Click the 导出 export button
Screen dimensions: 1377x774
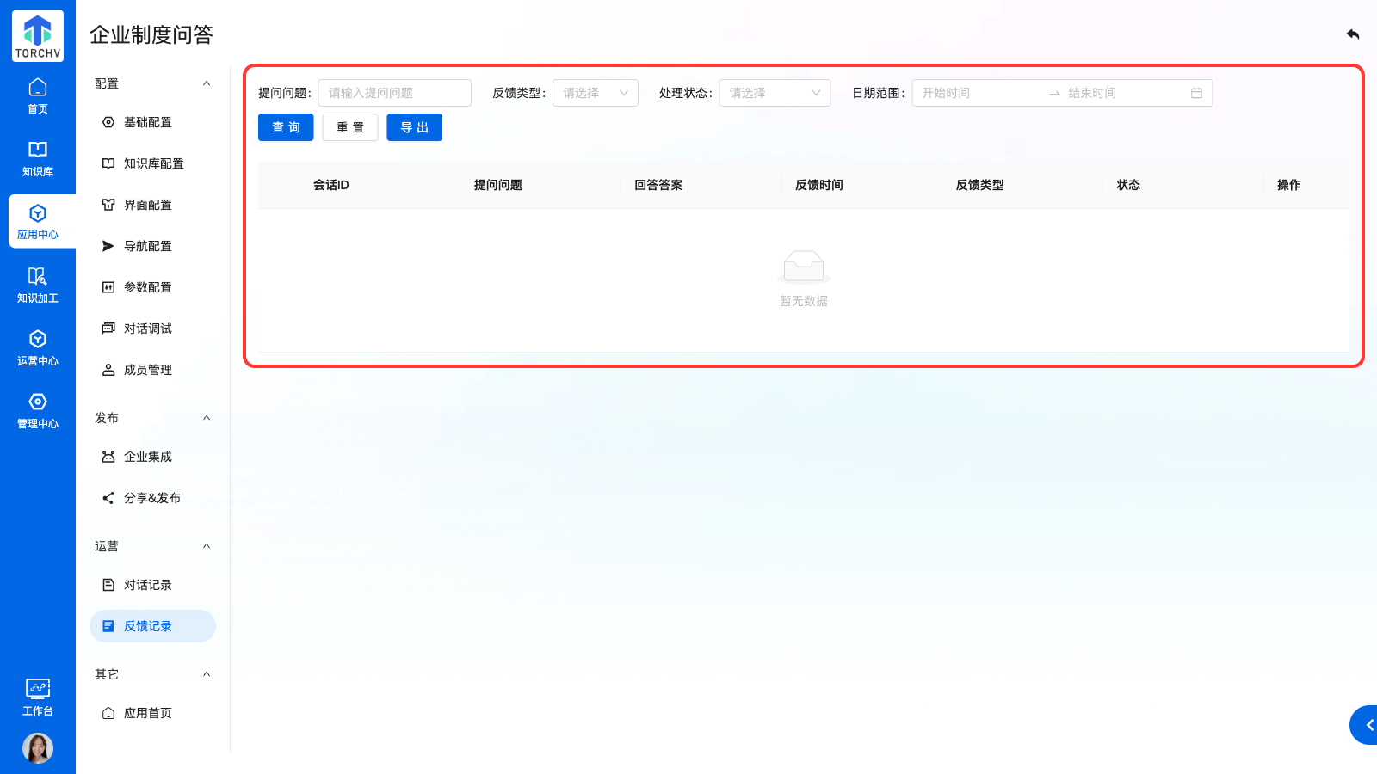414,127
